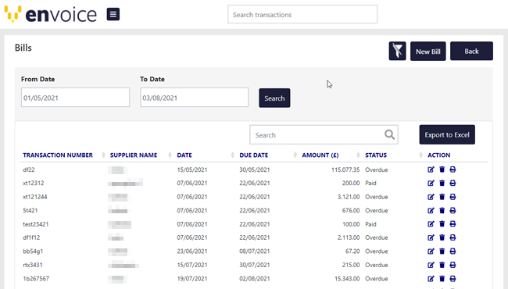The image size is (508, 289).
Task: Sort bills by Status column
Action: 376,155
